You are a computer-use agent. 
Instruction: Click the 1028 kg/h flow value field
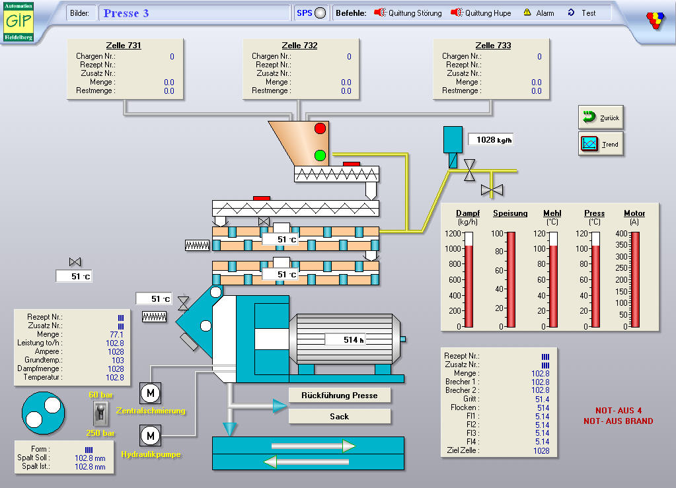pos(491,139)
